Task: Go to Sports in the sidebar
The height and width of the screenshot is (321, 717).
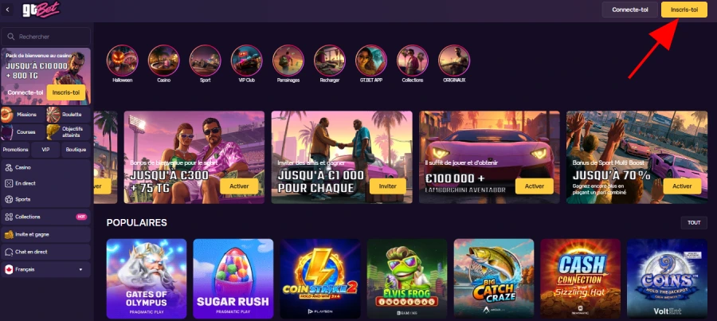Action: pos(45,199)
